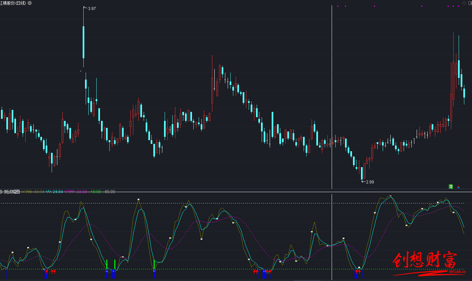Select the 测试幅图 indicator label
Image resolution: width=472 pixels, height=281 pixels.
[x=12, y=192]
